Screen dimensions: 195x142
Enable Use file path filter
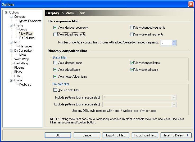[x=55, y=90]
